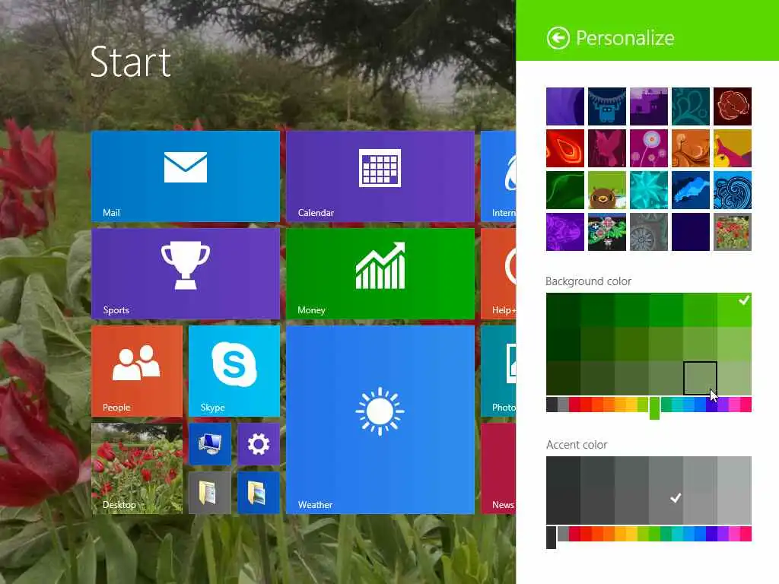Viewport: 779px width, 584px height.
Task: Select the gray gears background pattern
Action: point(648,232)
